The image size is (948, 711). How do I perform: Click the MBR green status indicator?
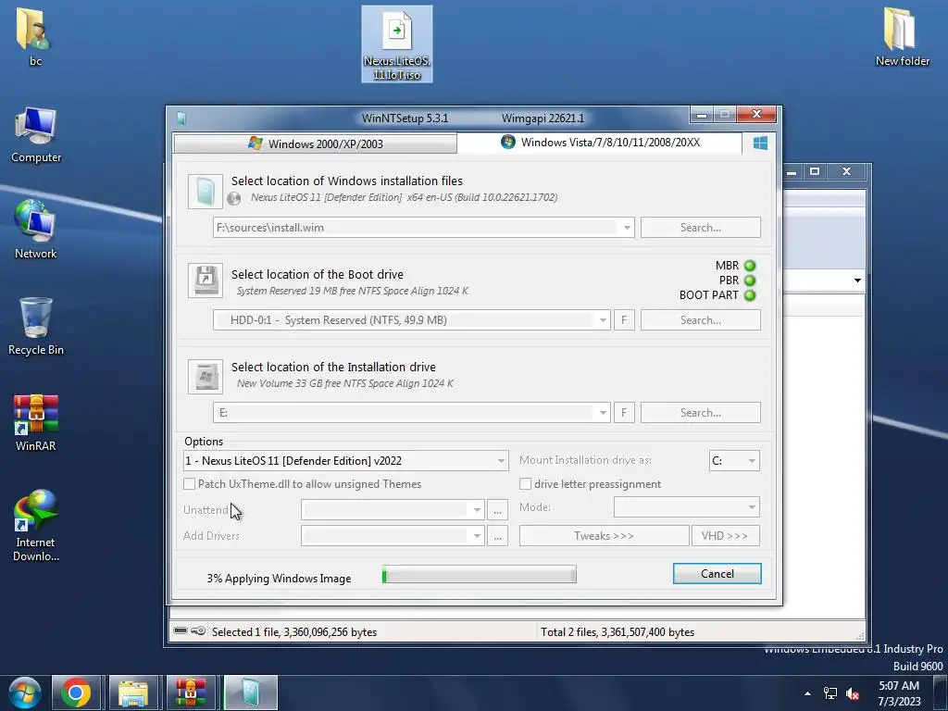tap(750, 266)
